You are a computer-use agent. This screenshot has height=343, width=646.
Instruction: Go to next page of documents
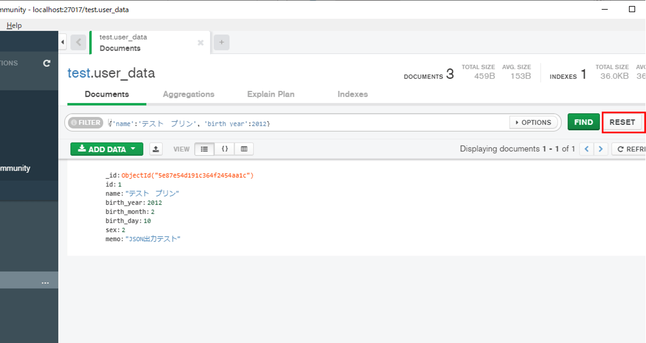click(x=600, y=149)
